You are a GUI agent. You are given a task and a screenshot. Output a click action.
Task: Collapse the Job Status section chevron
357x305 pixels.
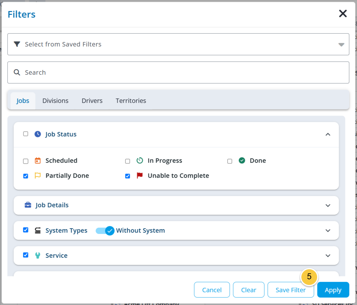[328, 134]
